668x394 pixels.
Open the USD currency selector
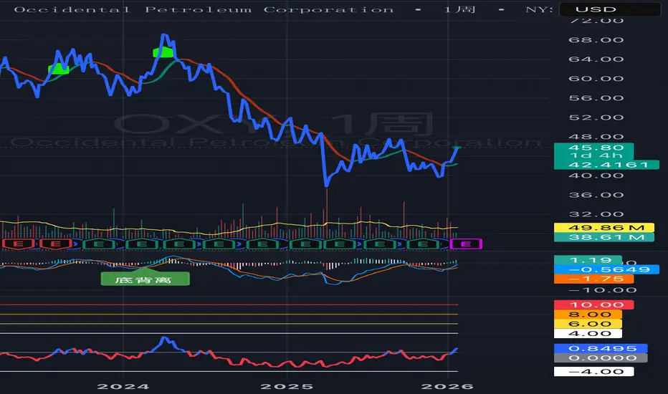610,9
